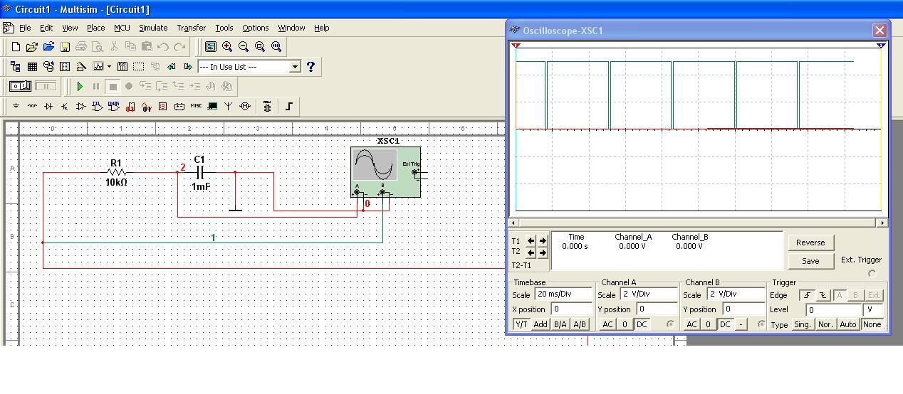Open the Place menu
The image size is (903, 394).
(x=95, y=28)
